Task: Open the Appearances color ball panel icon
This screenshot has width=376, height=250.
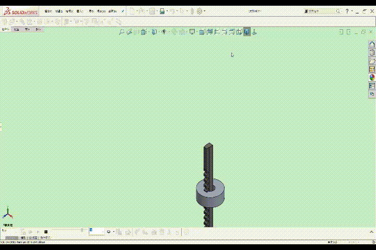Action: 372,77
